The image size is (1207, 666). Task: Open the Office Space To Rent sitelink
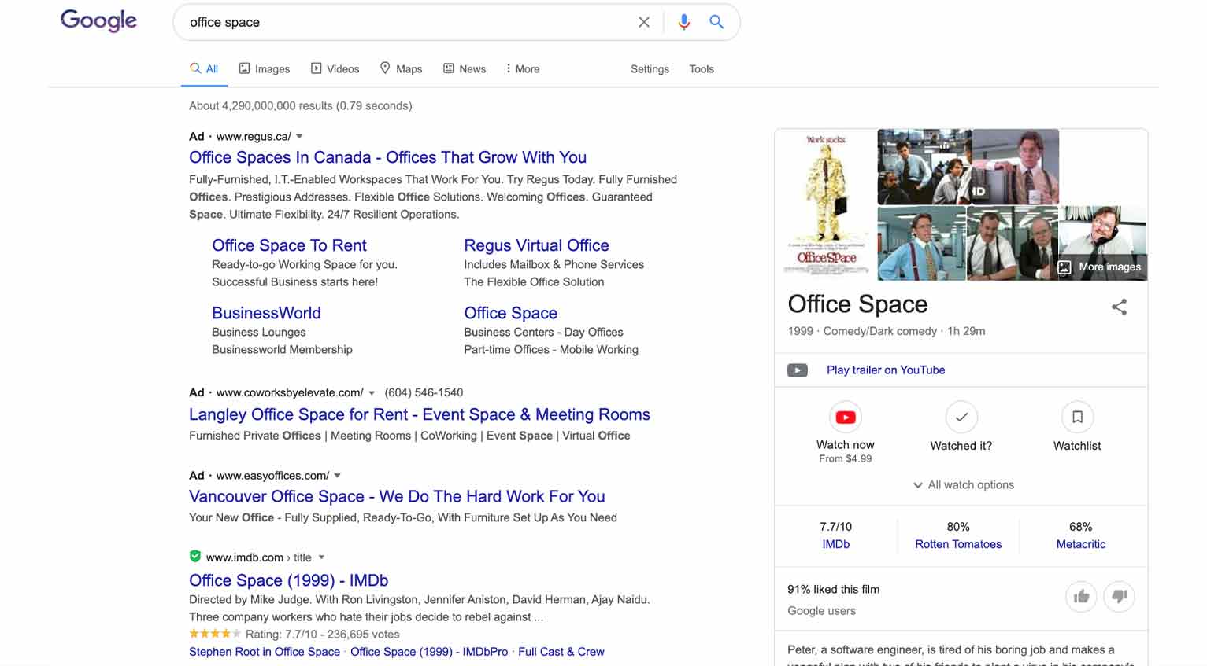(x=289, y=245)
